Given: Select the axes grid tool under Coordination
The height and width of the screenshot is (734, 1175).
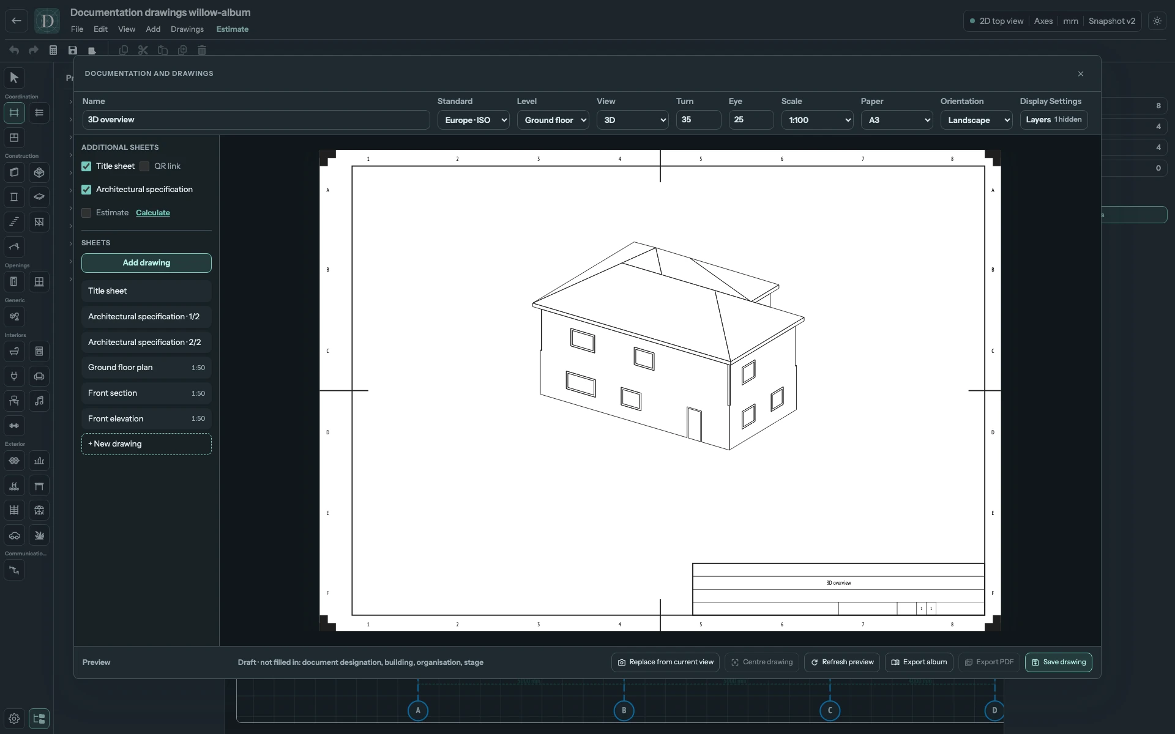Looking at the screenshot, I should pos(14,113).
